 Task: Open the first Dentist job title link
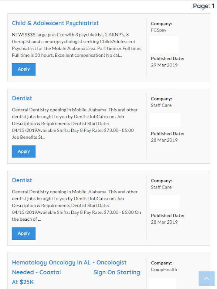tap(22, 98)
